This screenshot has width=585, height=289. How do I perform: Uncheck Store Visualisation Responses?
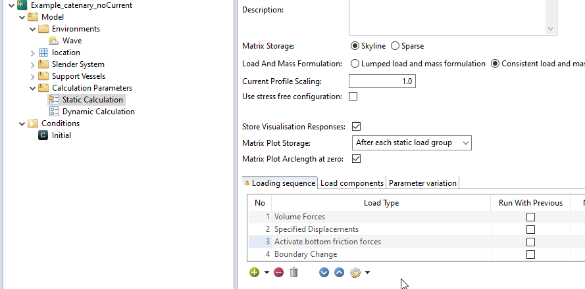357,126
